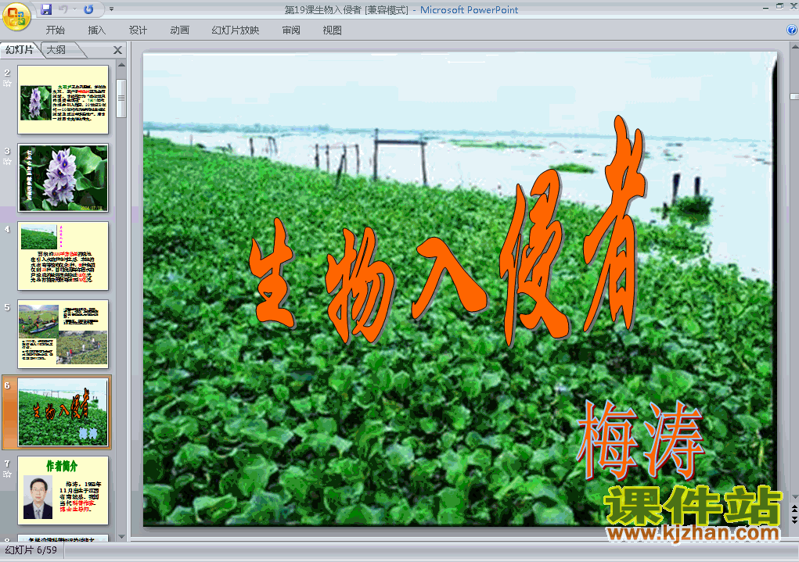Viewport: 799px width, 562px height.
Task: Restore down the PowerPoint window
Action: pyautogui.click(x=779, y=6)
